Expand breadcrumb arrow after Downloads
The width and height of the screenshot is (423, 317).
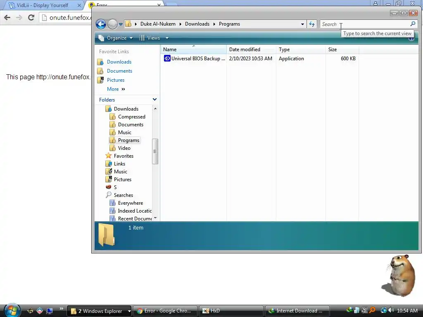(214, 24)
